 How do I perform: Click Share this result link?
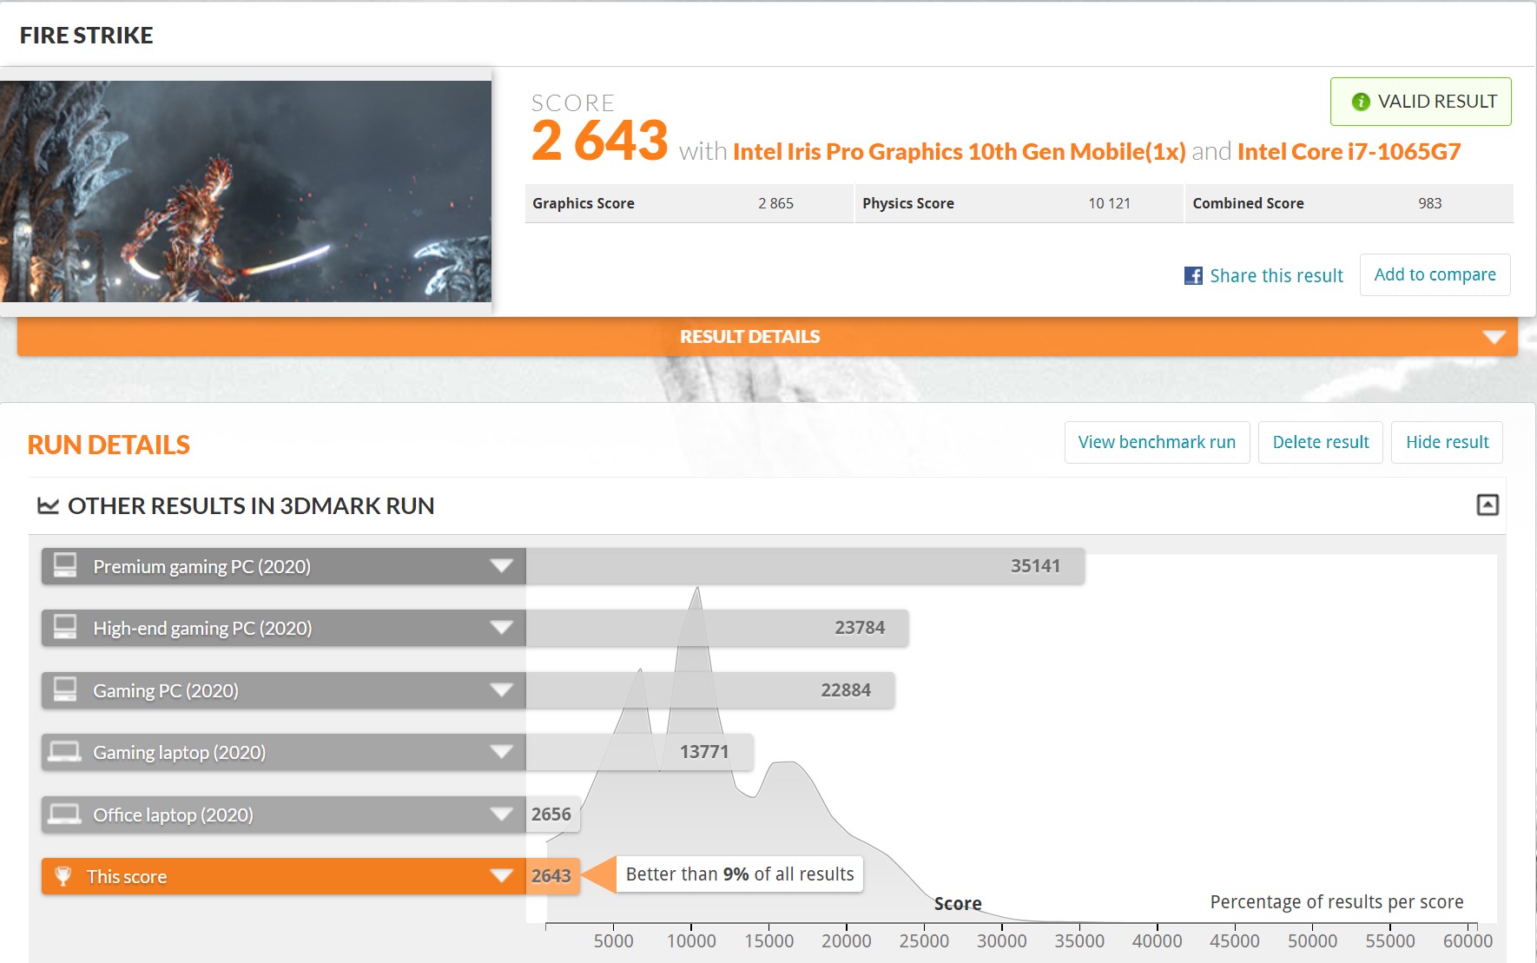[x=1276, y=275]
